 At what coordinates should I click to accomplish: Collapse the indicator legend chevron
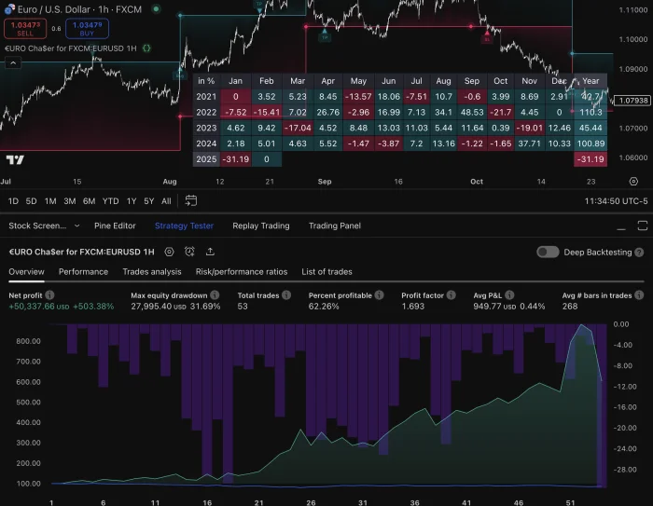13,63
